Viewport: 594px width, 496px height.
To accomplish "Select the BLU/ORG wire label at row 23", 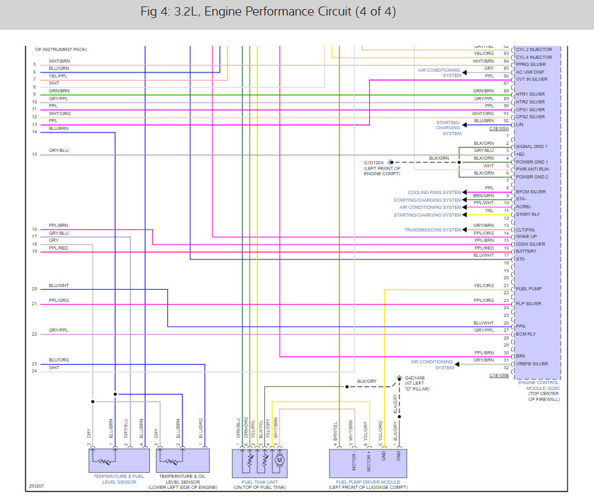I will pyautogui.click(x=59, y=360).
